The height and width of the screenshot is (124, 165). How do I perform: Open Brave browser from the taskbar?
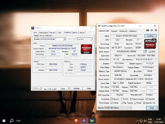click(x=76, y=121)
